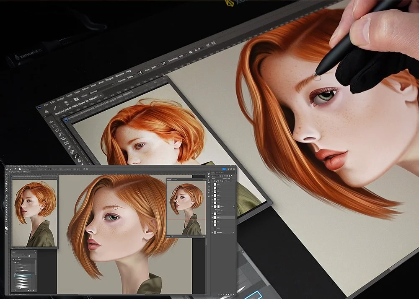This screenshot has width=419, height=299.
Task: Switch to Channels tab in inset
Action: pos(218,173)
